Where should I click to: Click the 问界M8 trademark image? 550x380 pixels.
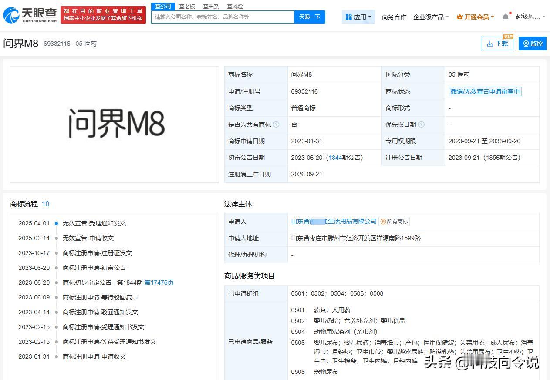pos(115,124)
